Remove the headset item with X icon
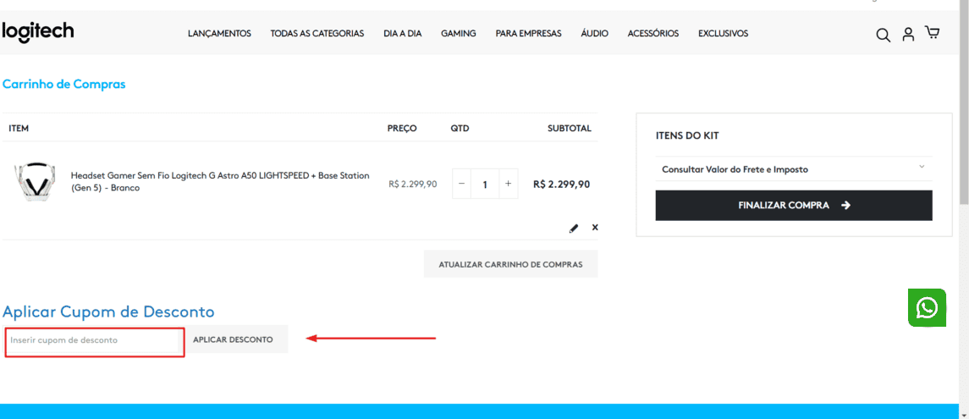The image size is (969, 419). 595,228
